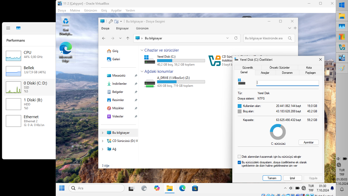Click the guest network tray icon
The height and width of the screenshot is (196, 348).
[x=304, y=188]
